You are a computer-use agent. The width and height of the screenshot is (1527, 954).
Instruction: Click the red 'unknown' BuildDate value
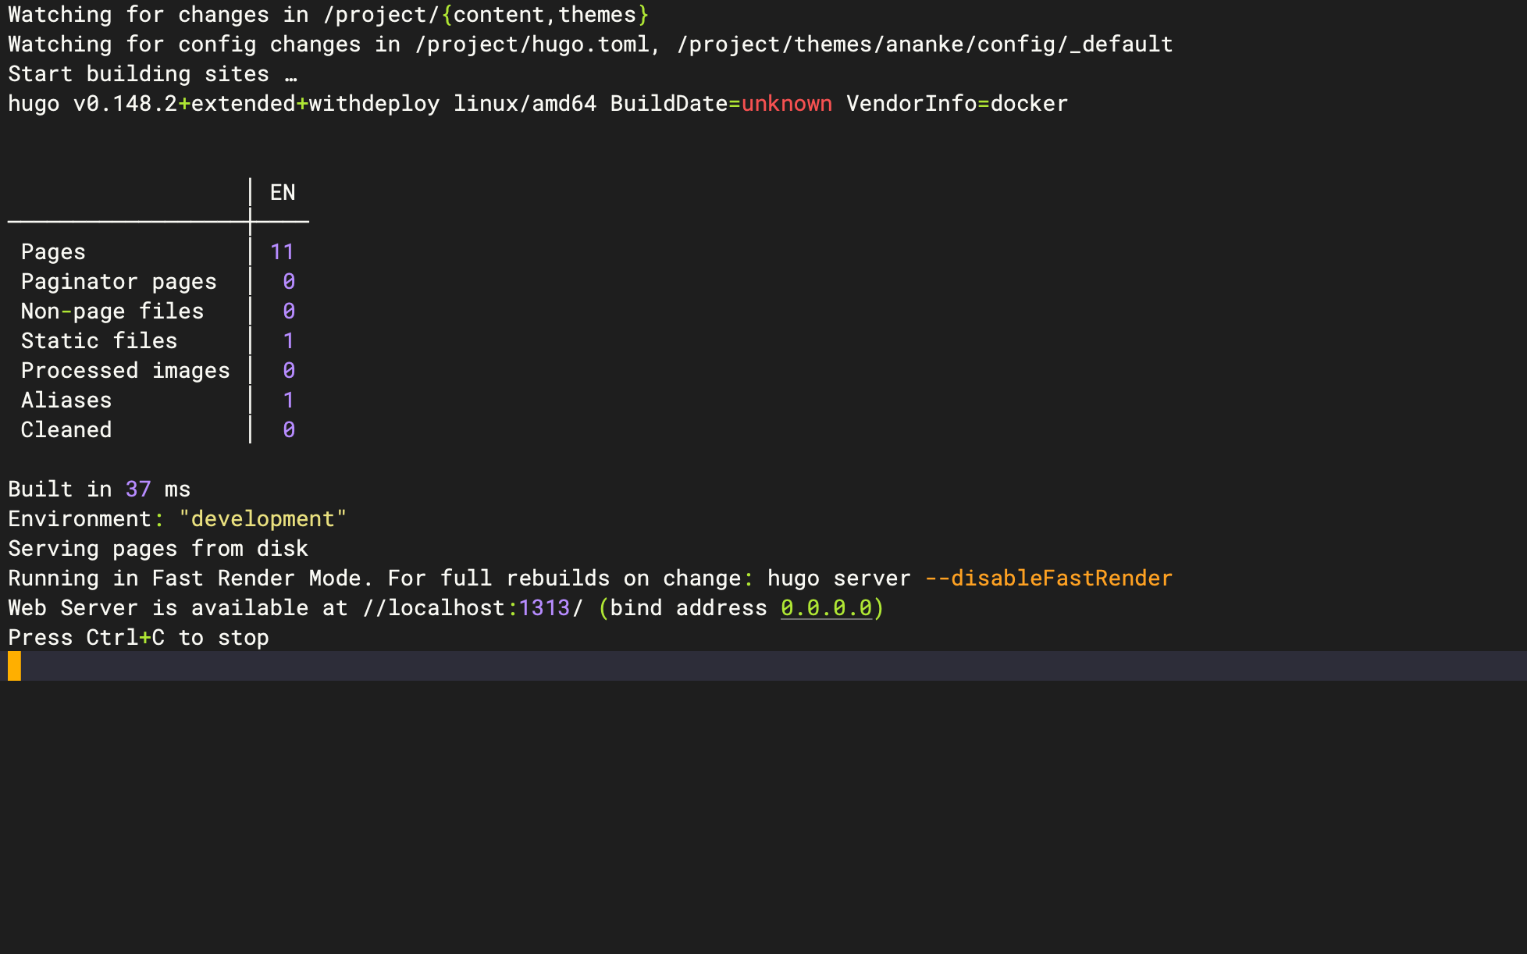point(786,104)
